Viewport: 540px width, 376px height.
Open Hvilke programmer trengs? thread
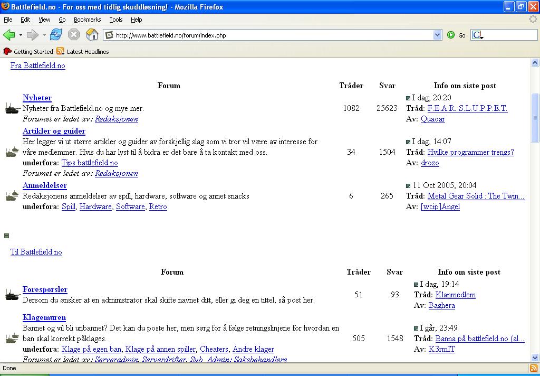pos(470,152)
